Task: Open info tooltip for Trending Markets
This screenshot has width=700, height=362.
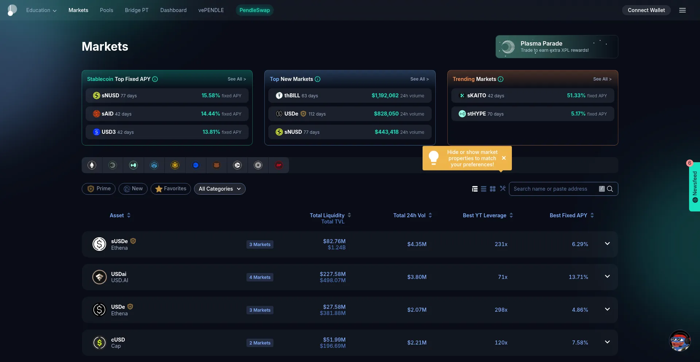Action: coord(501,79)
